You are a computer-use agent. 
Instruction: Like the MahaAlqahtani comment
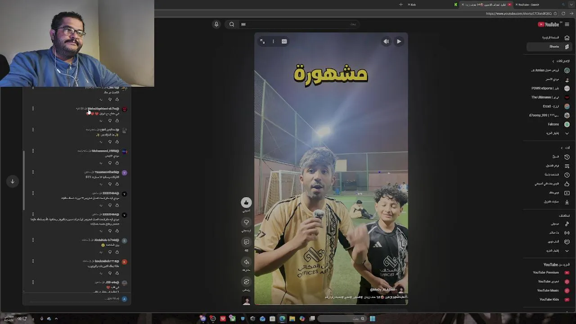[117, 121]
